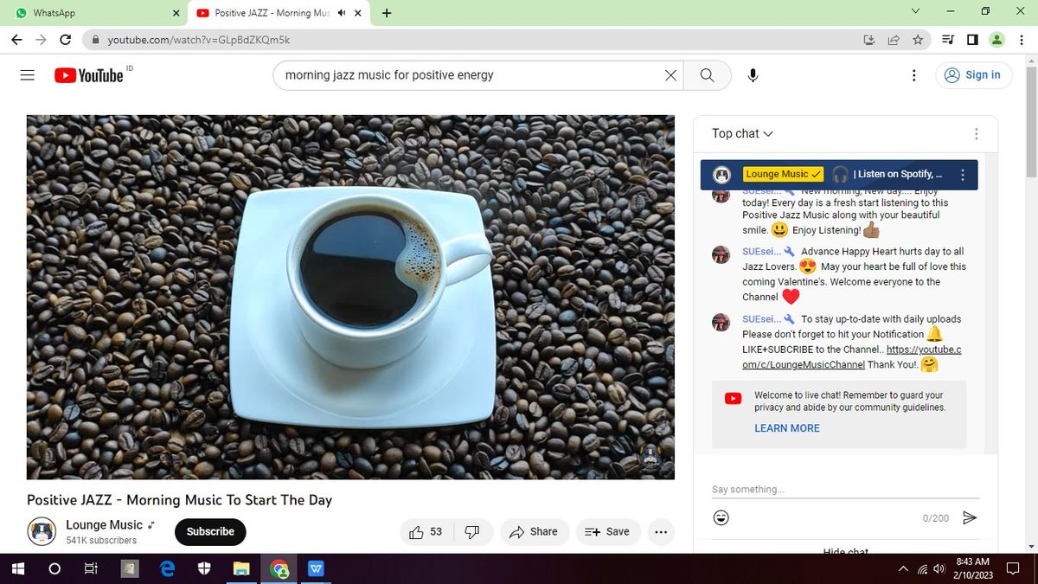
Task: Like the video with thumbs up
Action: pyautogui.click(x=426, y=532)
